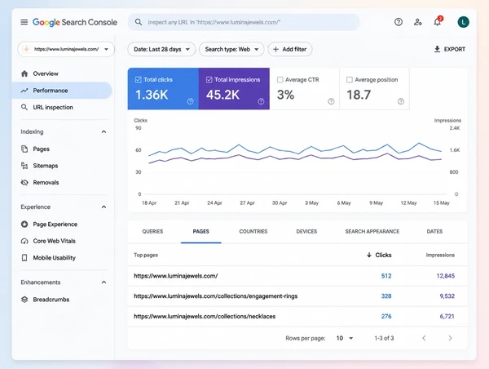Click the URL inspection magnifier icon
489x369 pixels.
tap(24, 107)
